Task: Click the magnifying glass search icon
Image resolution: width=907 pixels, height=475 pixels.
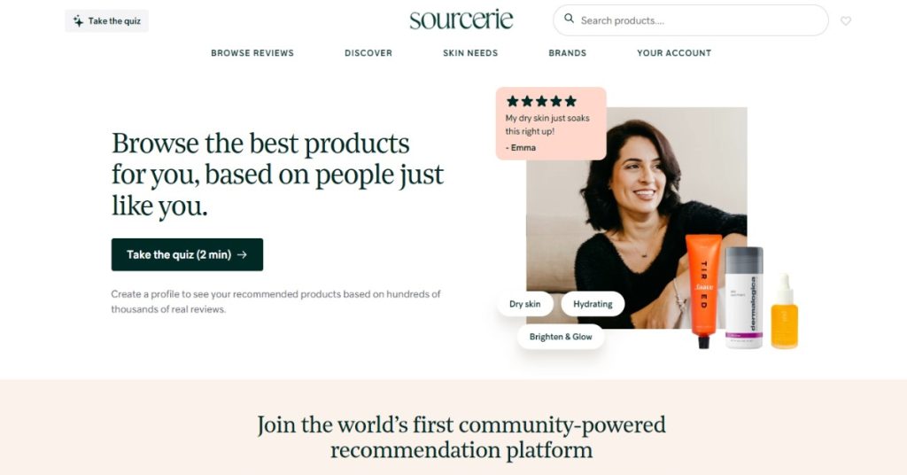Action: pyautogui.click(x=570, y=19)
